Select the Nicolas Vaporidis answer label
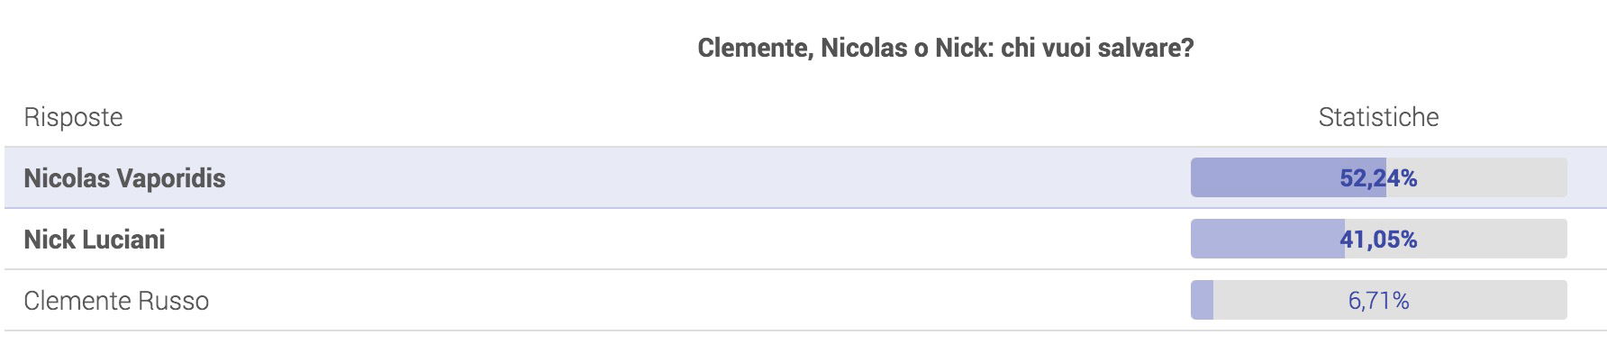This screenshot has height=353, width=1607. (x=124, y=178)
